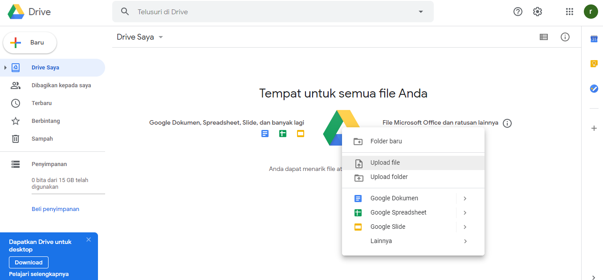
Task: Select Drive Saya in sidebar
Action: click(x=53, y=68)
